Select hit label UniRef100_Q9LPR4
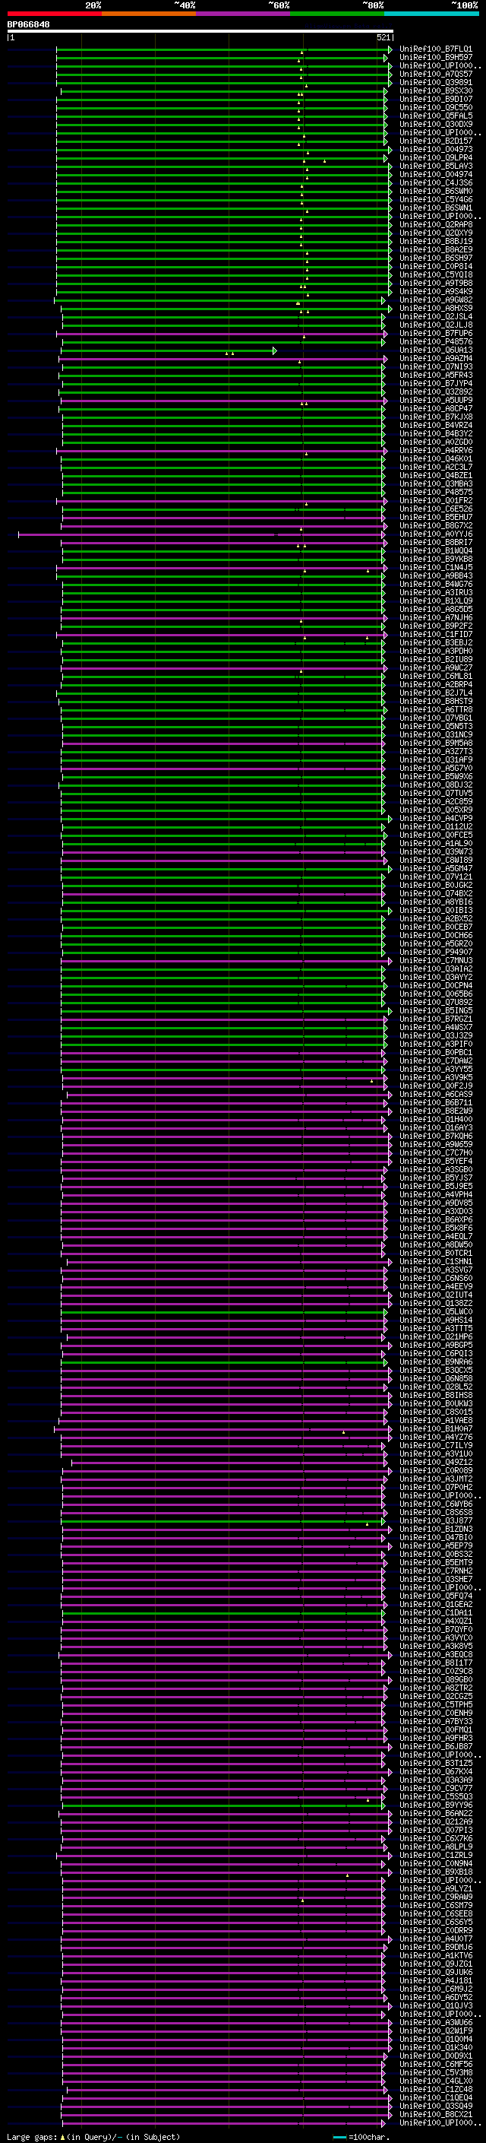 pos(436,158)
